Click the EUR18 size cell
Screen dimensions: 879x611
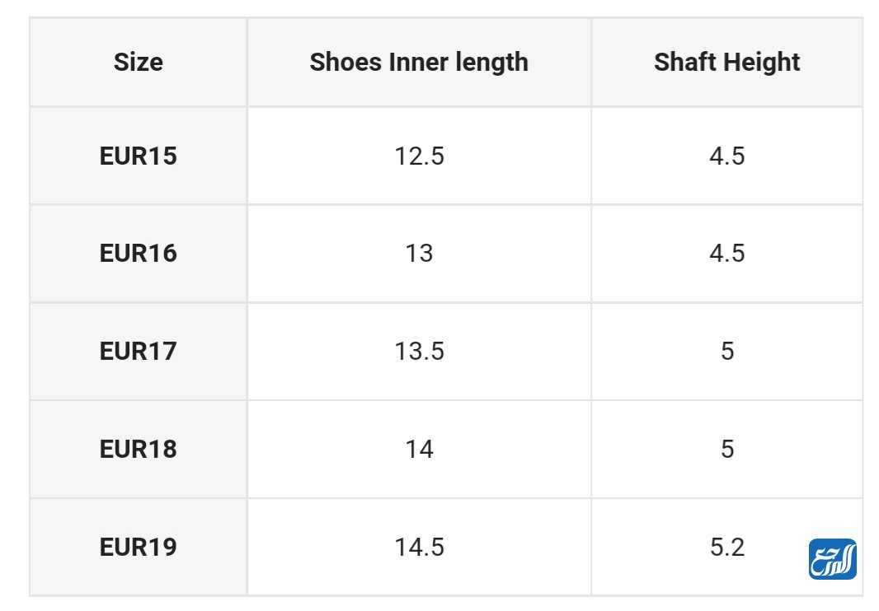138,449
